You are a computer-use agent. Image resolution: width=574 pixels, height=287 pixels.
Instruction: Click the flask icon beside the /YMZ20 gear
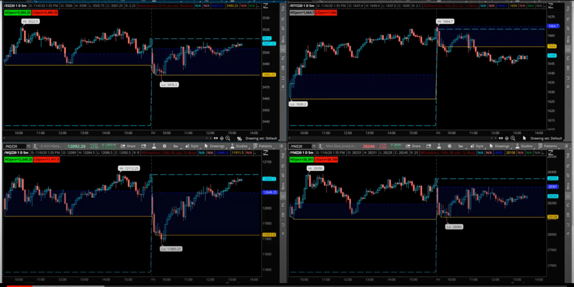point(439,146)
